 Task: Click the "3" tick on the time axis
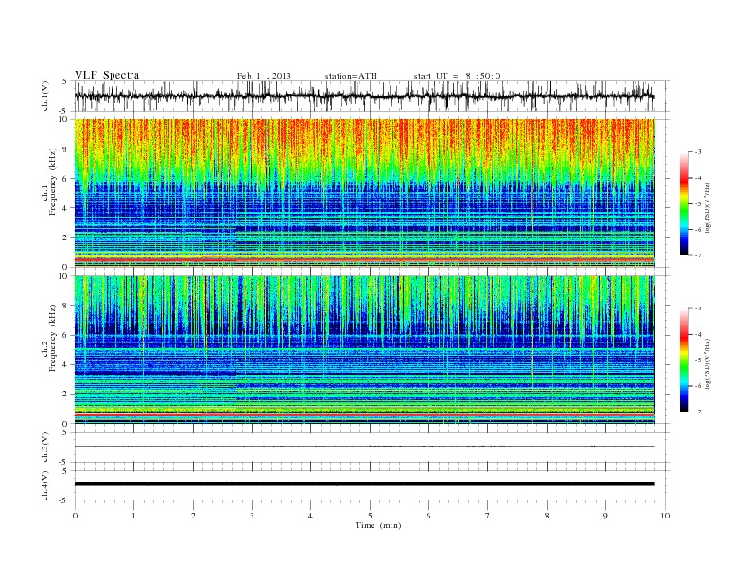point(253,516)
